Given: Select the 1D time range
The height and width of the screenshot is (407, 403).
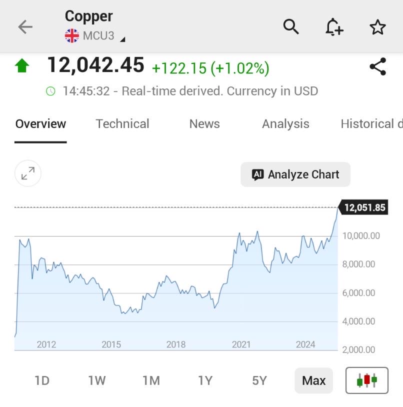Looking at the screenshot, I should (42, 380).
